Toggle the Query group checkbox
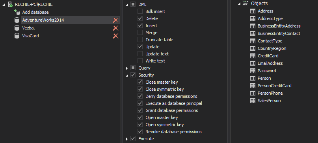 tap(133, 68)
